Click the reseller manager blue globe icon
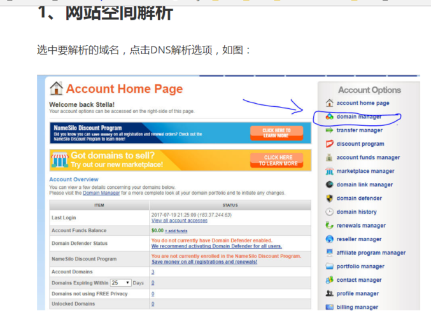 coord(329,239)
